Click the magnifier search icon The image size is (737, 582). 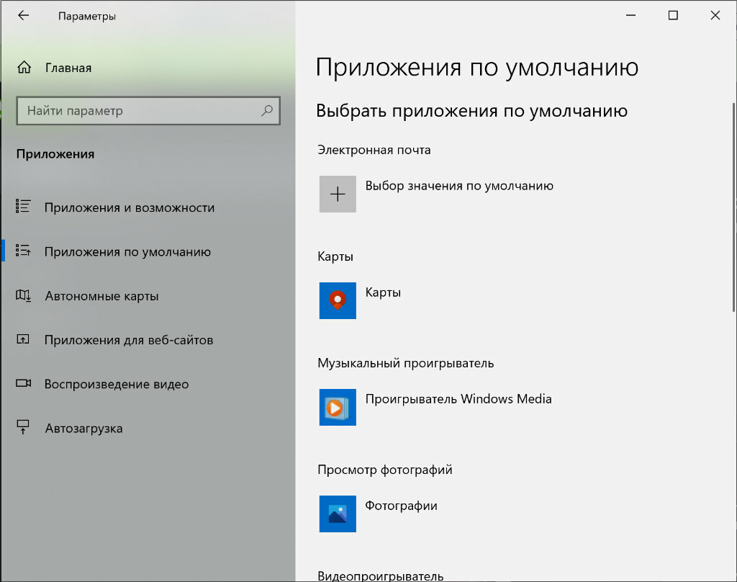point(267,111)
